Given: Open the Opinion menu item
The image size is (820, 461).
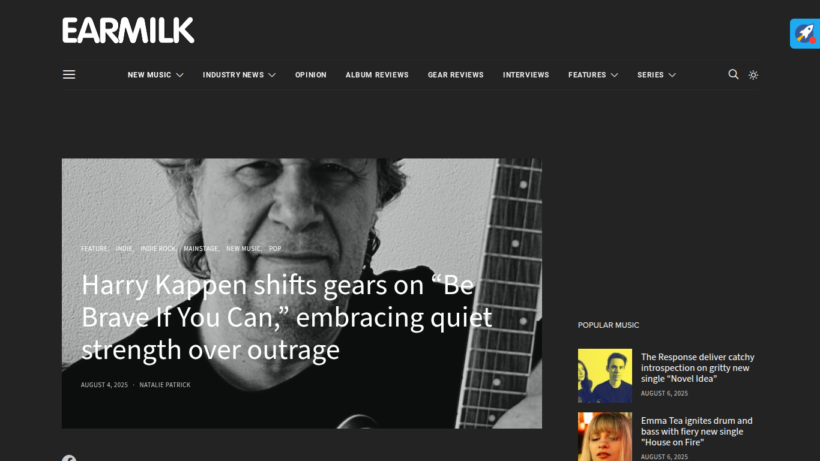Looking at the screenshot, I should tap(311, 75).
